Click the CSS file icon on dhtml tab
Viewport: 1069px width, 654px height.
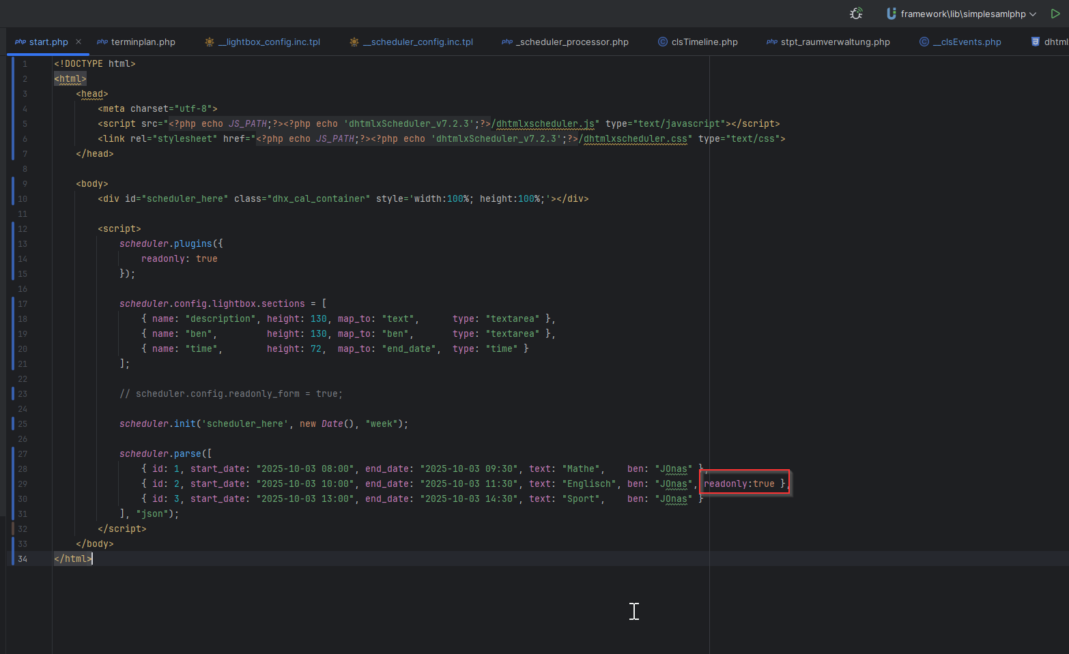1035,42
